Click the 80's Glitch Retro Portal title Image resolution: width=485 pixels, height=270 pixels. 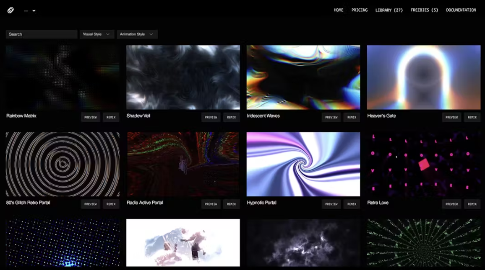(28, 203)
